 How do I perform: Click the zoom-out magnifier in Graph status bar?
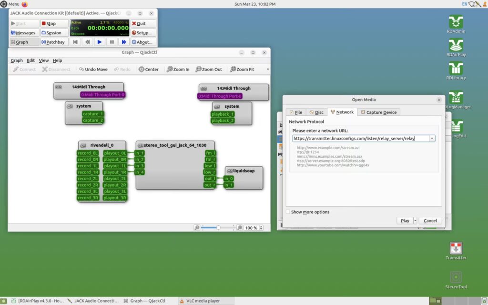(197, 228)
